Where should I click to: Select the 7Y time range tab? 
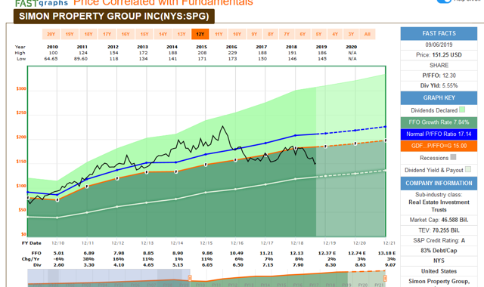coord(287,34)
